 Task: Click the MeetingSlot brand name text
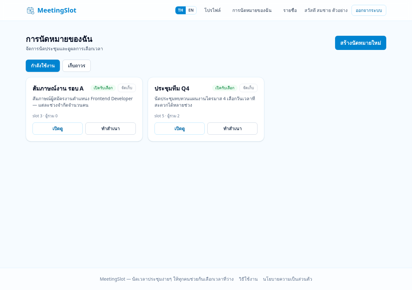(x=57, y=10)
